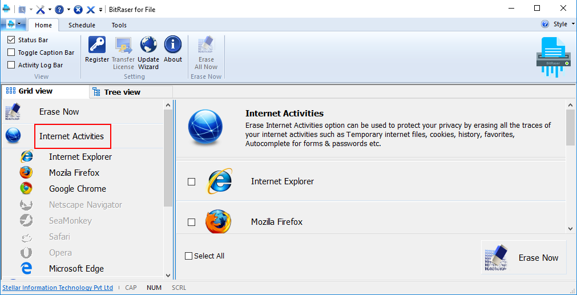Screen dimensions: 577x295
Task: Launch the Update Wizard globe icon
Action: point(148,45)
